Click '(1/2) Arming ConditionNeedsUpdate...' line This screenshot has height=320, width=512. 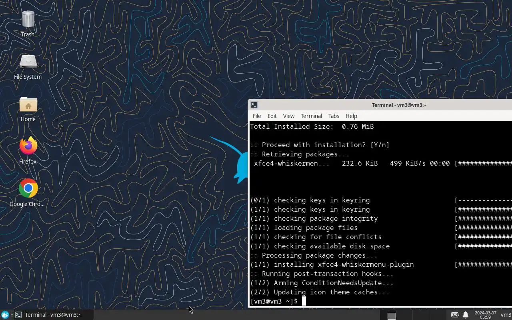(322, 283)
